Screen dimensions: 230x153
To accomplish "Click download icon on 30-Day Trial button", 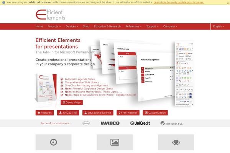I will (60, 113).
